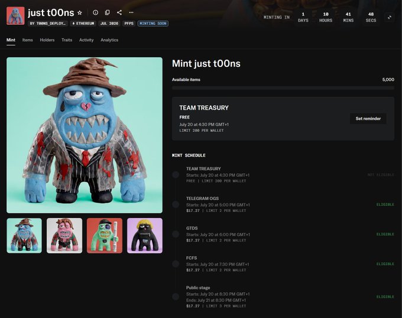Select the black monster thumbnail

(x=145, y=236)
